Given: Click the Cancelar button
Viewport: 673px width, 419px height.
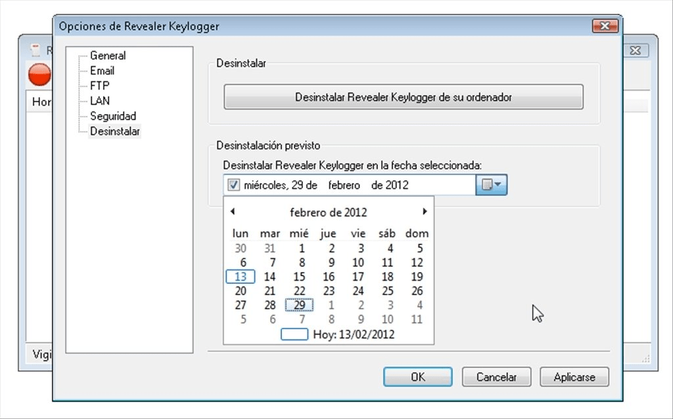Looking at the screenshot, I should [x=496, y=376].
